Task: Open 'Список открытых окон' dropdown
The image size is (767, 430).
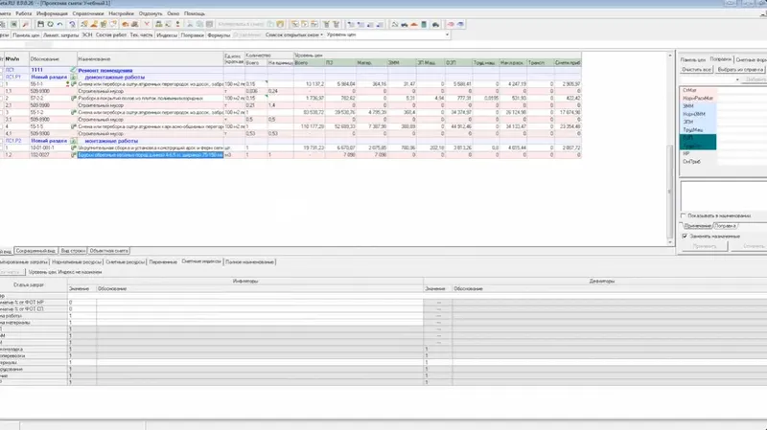Action: [294, 35]
